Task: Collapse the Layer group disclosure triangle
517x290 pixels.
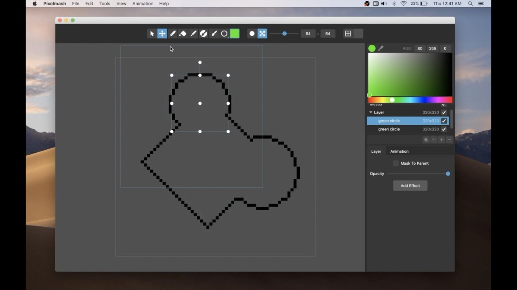Action: pos(371,112)
